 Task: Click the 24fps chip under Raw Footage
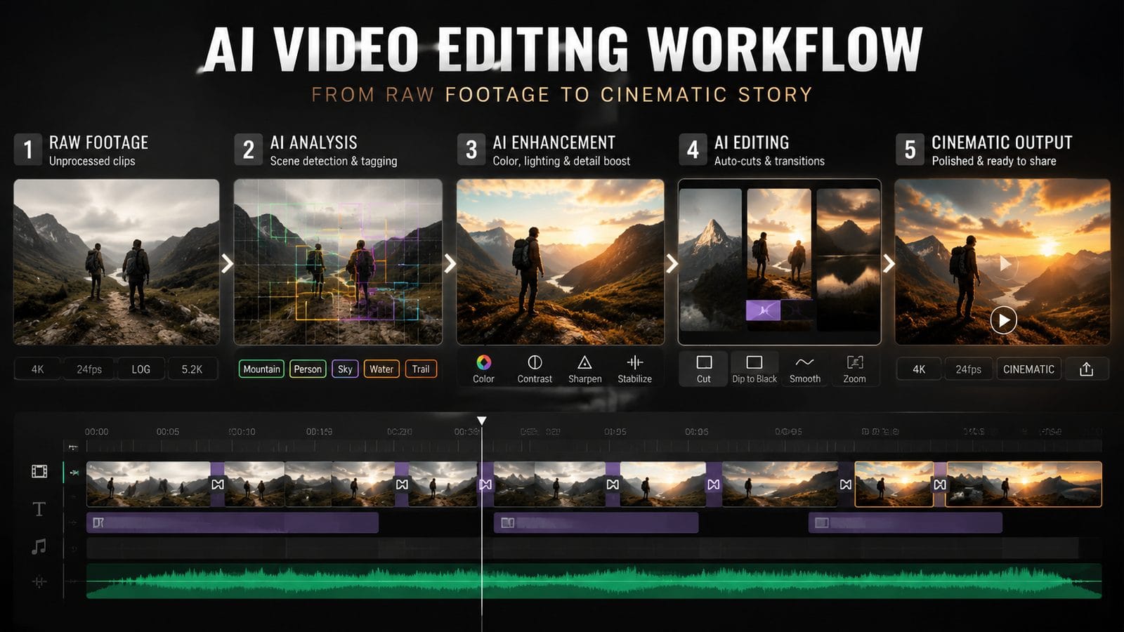coord(89,369)
